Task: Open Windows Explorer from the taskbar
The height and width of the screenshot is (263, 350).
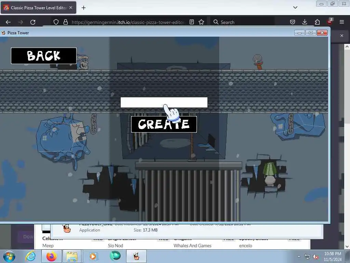Action: (x=72, y=256)
